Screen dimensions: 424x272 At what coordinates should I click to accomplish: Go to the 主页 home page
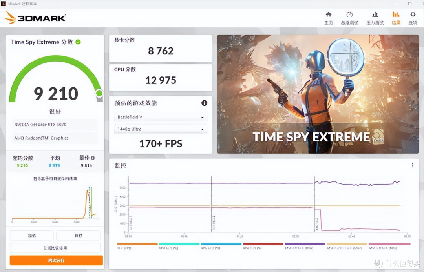click(328, 18)
